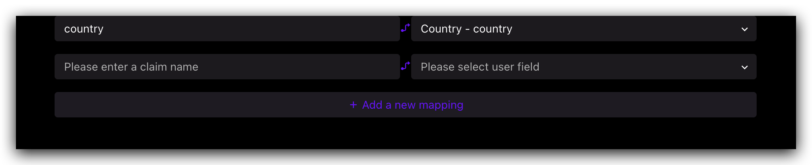Click the mapping arrow icon on the empty row

[x=405, y=66]
